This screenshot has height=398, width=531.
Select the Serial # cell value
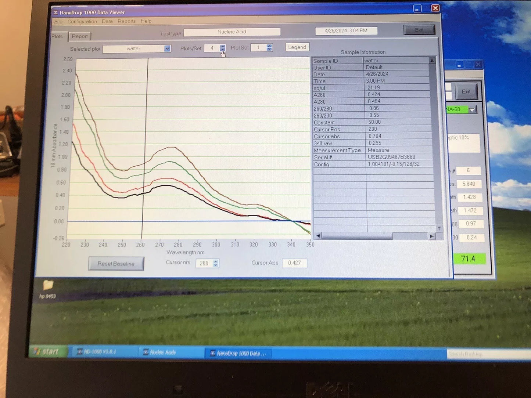coord(398,157)
